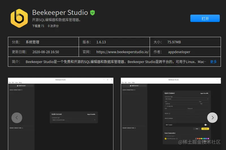Click version number 1.6.13
The height and width of the screenshot is (150, 226).
(101, 42)
